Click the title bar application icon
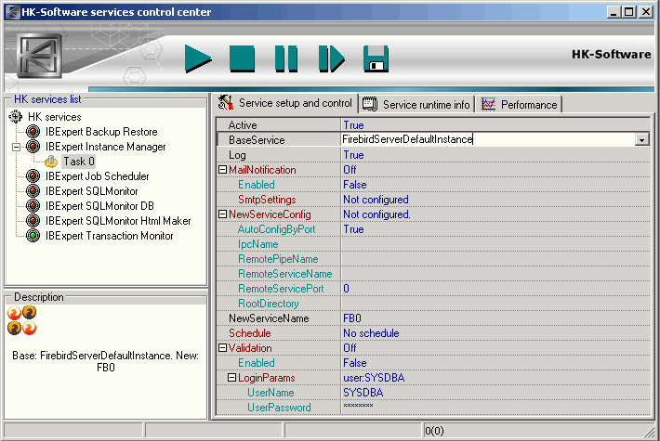 pyautogui.click(x=13, y=12)
